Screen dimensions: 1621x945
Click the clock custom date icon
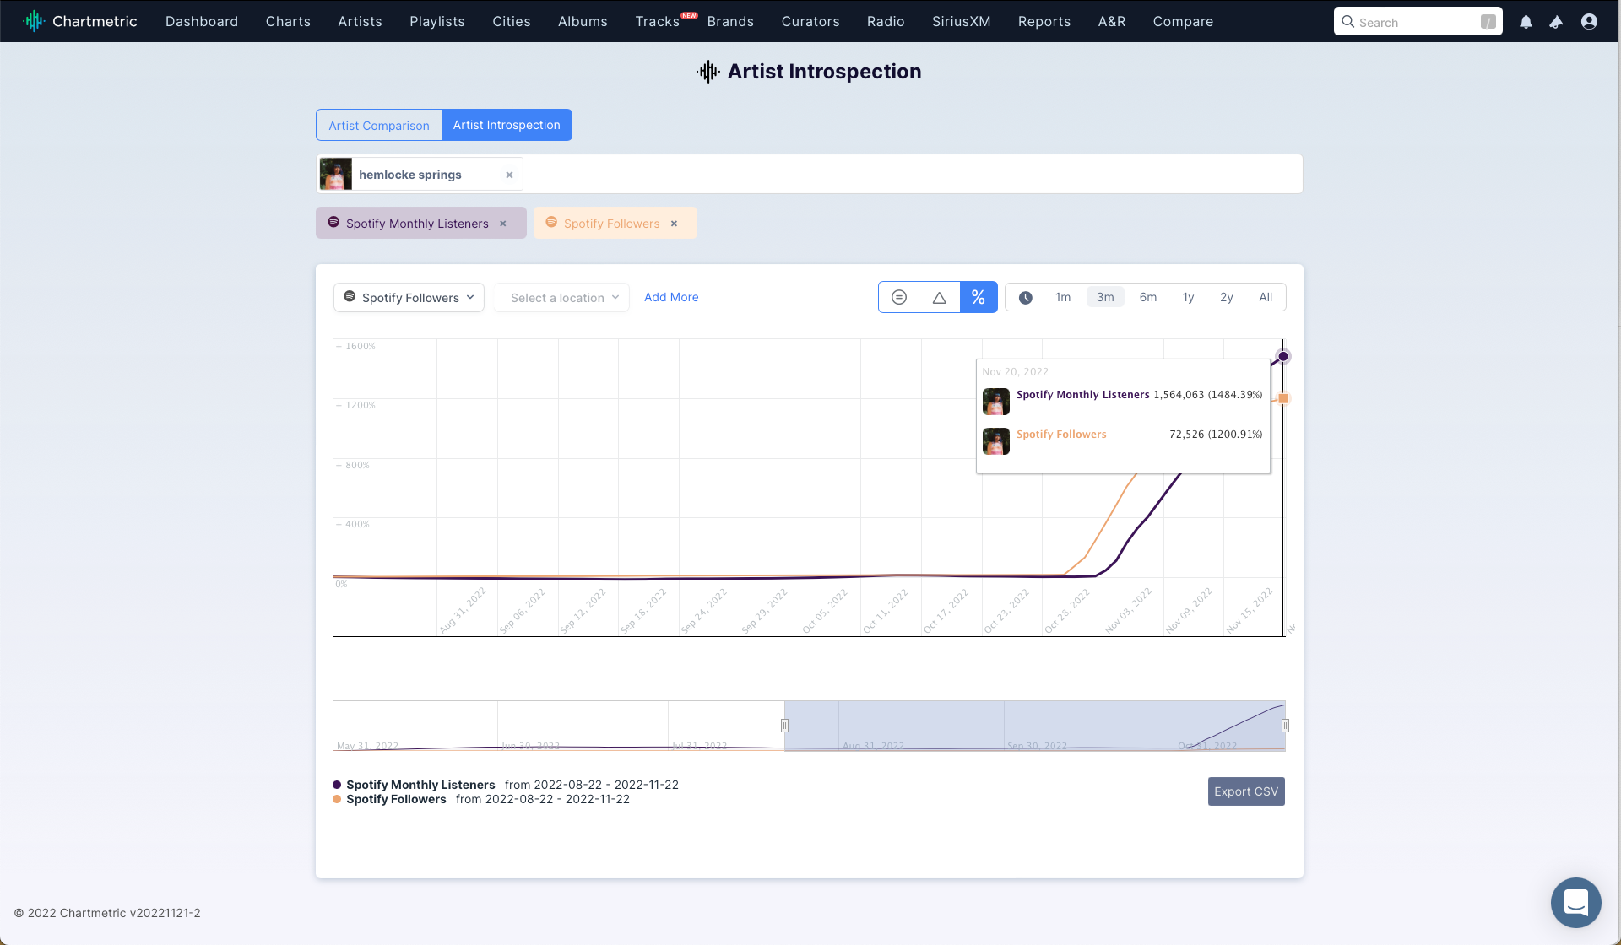(x=1025, y=298)
